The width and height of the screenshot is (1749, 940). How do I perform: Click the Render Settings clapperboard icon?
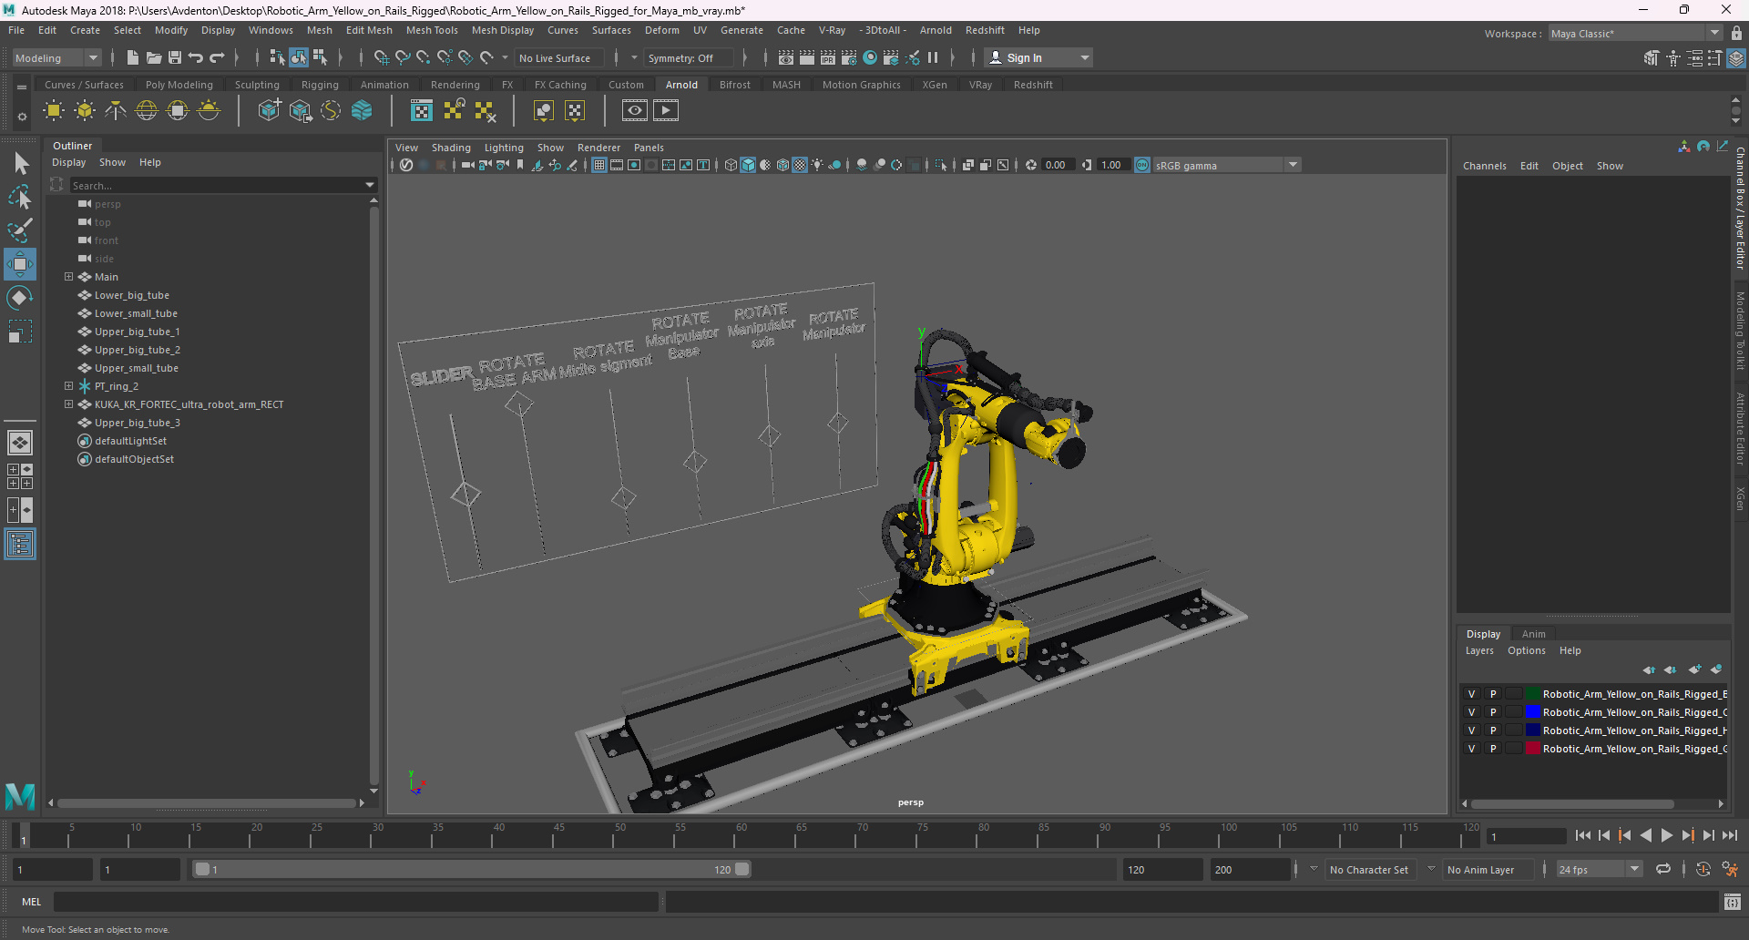tap(849, 57)
